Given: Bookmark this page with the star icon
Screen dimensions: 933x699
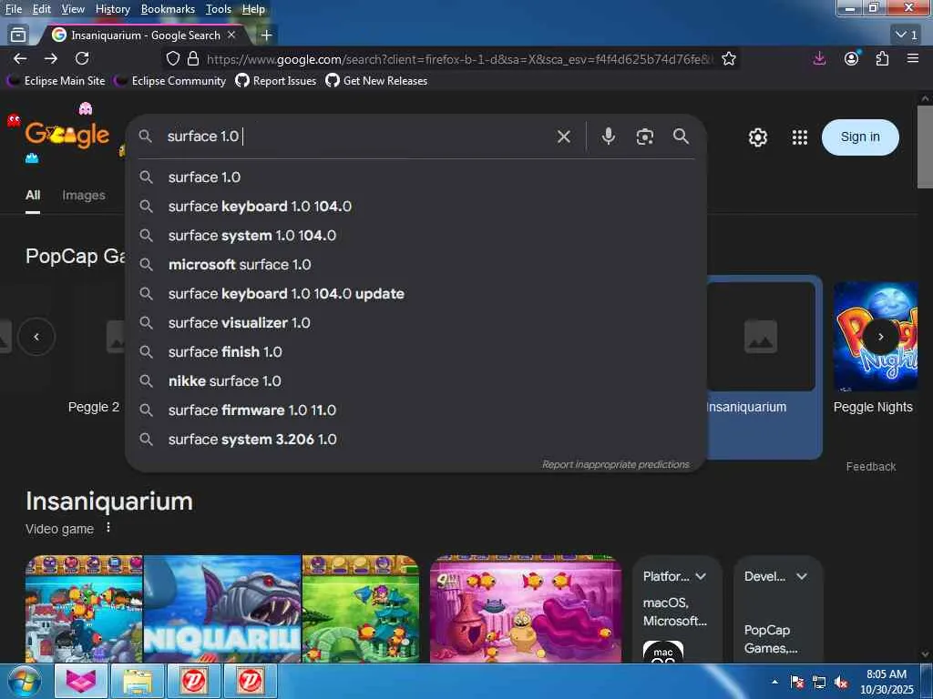Looking at the screenshot, I should pyautogui.click(x=729, y=59).
